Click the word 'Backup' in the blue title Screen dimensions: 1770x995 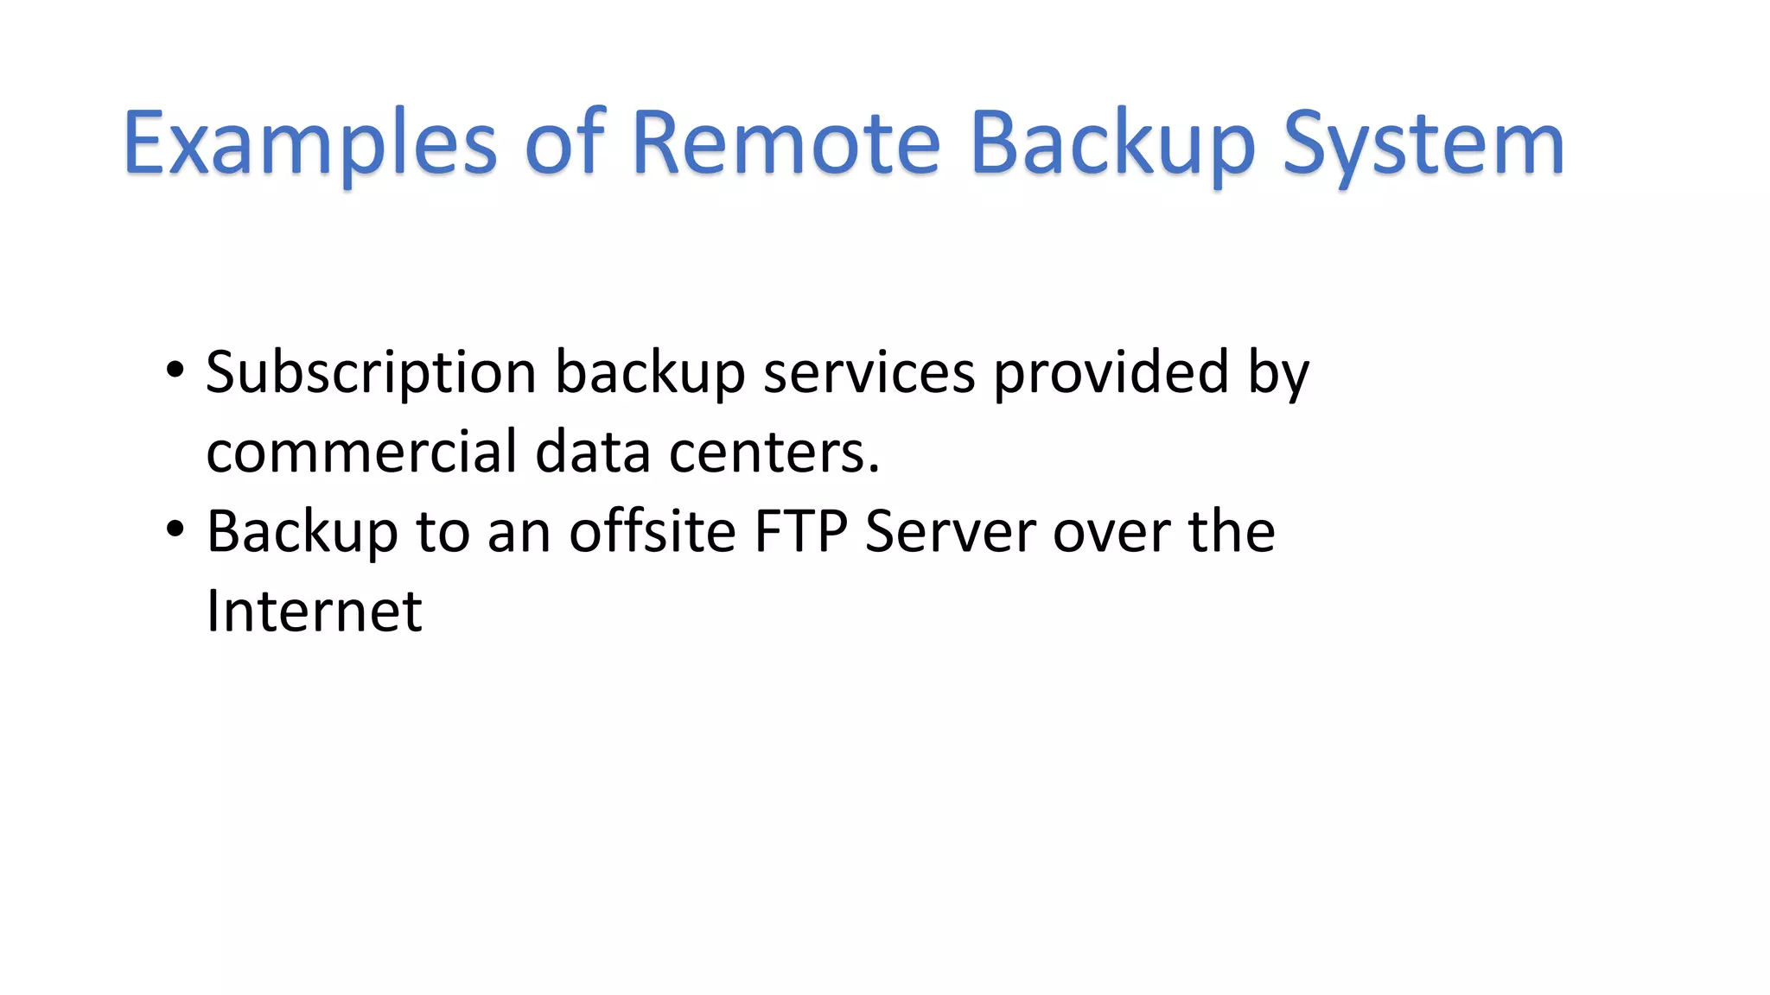[x=1112, y=145]
